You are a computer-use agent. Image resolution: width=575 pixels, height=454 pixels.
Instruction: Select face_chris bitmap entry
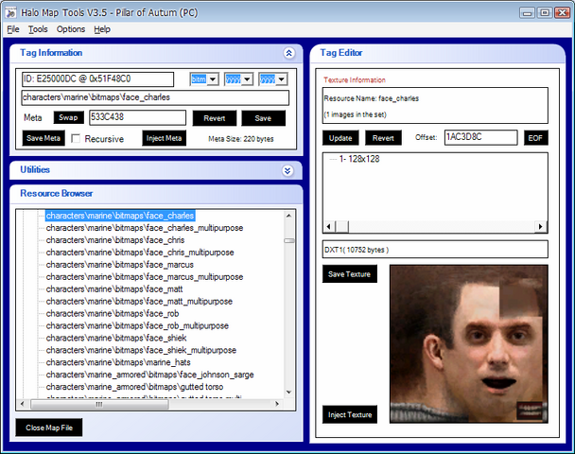[x=115, y=240]
